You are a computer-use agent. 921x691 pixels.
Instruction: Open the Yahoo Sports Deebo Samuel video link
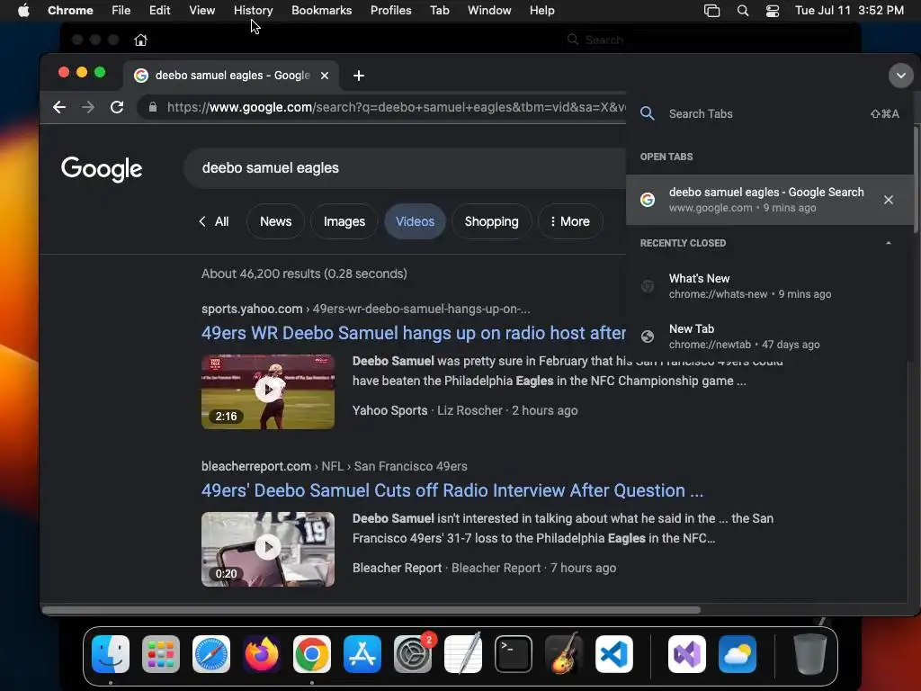[x=413, y=333]
